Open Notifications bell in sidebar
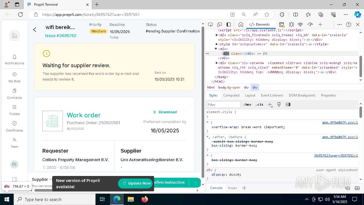364x205 pixels. pos(15,60)
